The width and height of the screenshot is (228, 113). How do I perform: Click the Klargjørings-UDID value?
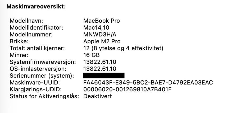[127, 89]
